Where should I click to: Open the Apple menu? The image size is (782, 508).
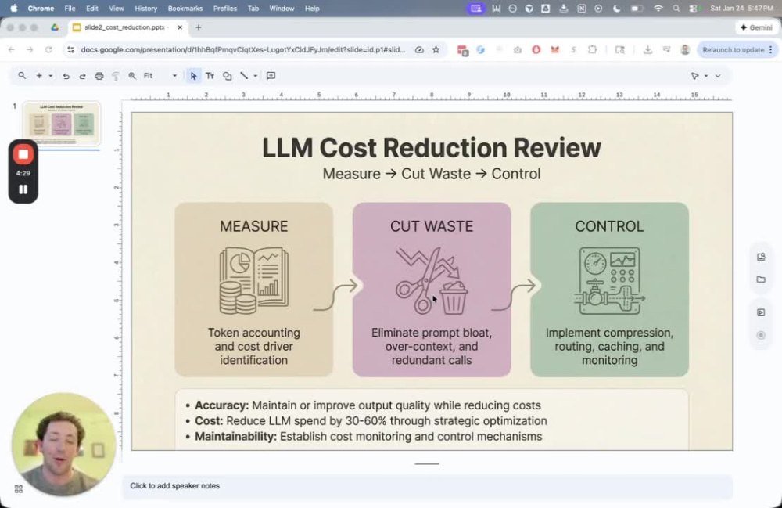point(13,9)
